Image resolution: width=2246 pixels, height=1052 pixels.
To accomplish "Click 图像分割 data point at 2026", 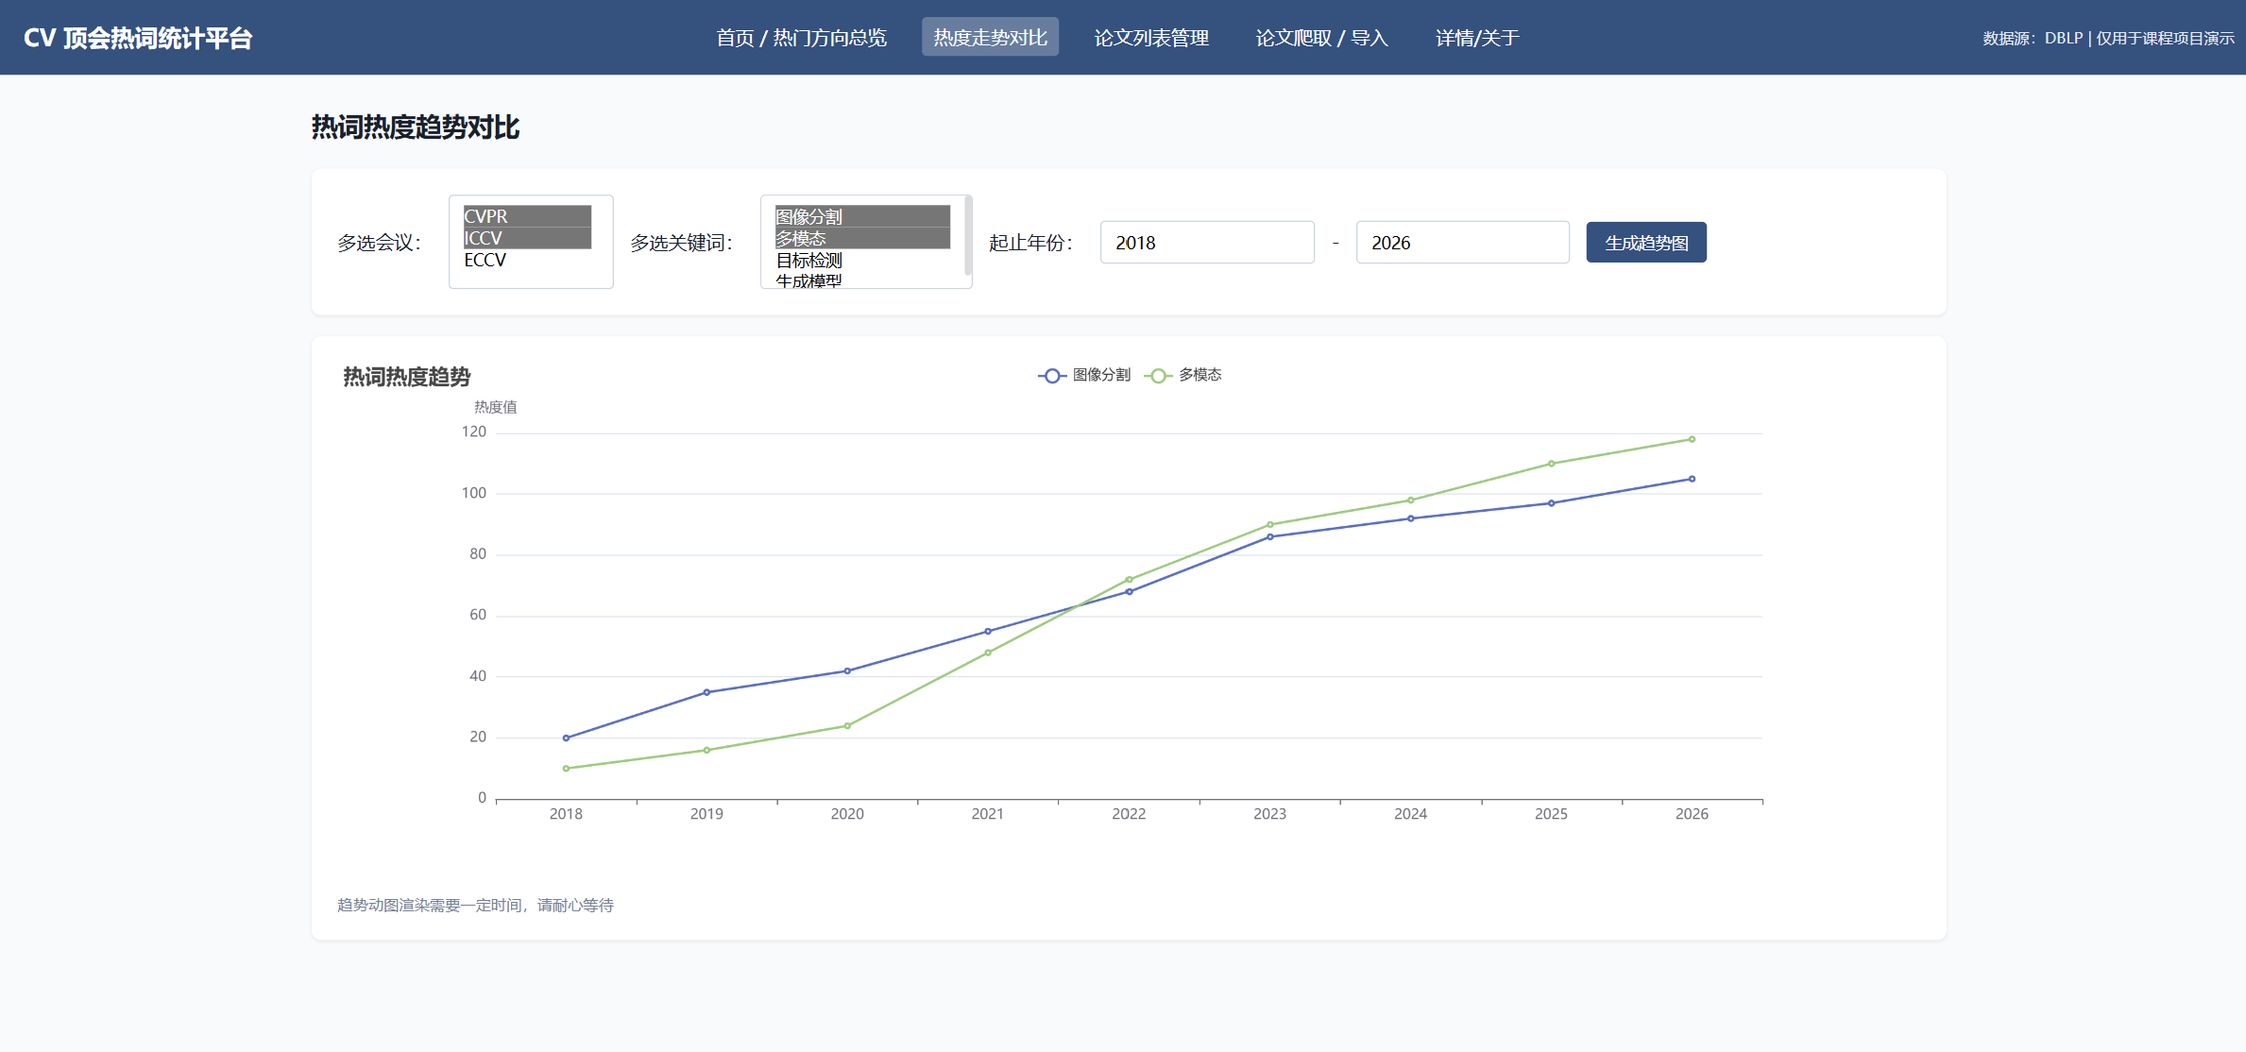I will [1692, 479].
